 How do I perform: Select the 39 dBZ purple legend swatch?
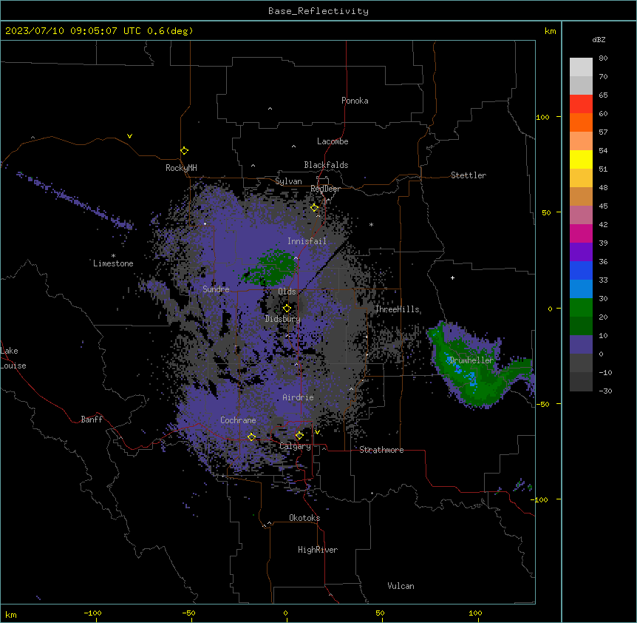581,252
